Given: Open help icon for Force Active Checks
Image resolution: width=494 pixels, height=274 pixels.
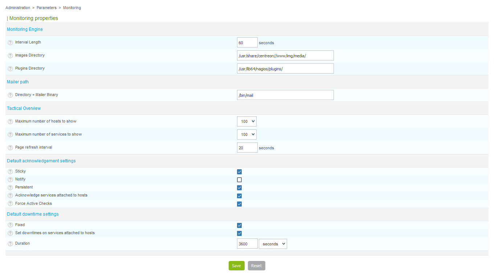Looking at the screenshot, I should (x=10, y=204).
